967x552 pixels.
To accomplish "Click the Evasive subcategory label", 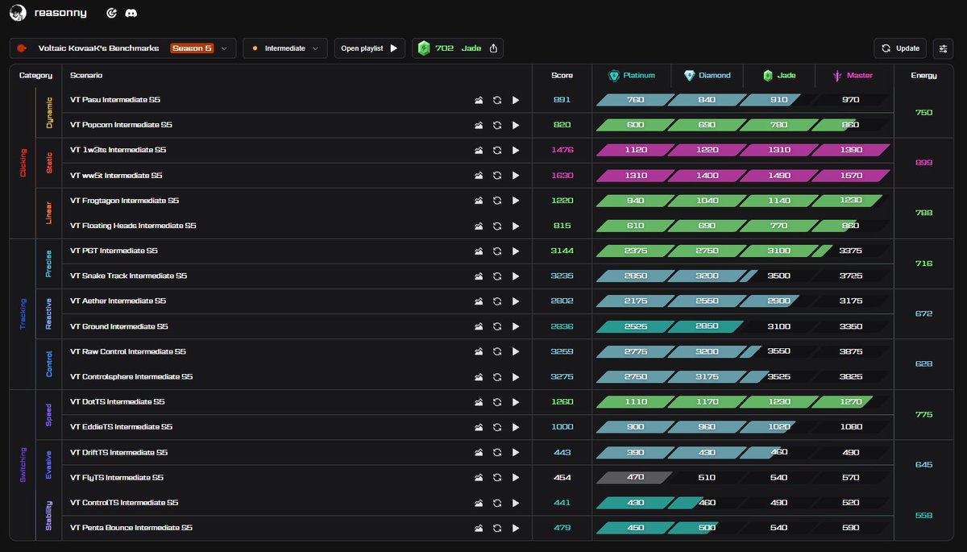I will tap(48, 465).
